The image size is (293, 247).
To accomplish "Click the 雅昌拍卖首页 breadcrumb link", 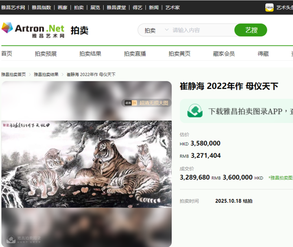I will coord(13,74).
